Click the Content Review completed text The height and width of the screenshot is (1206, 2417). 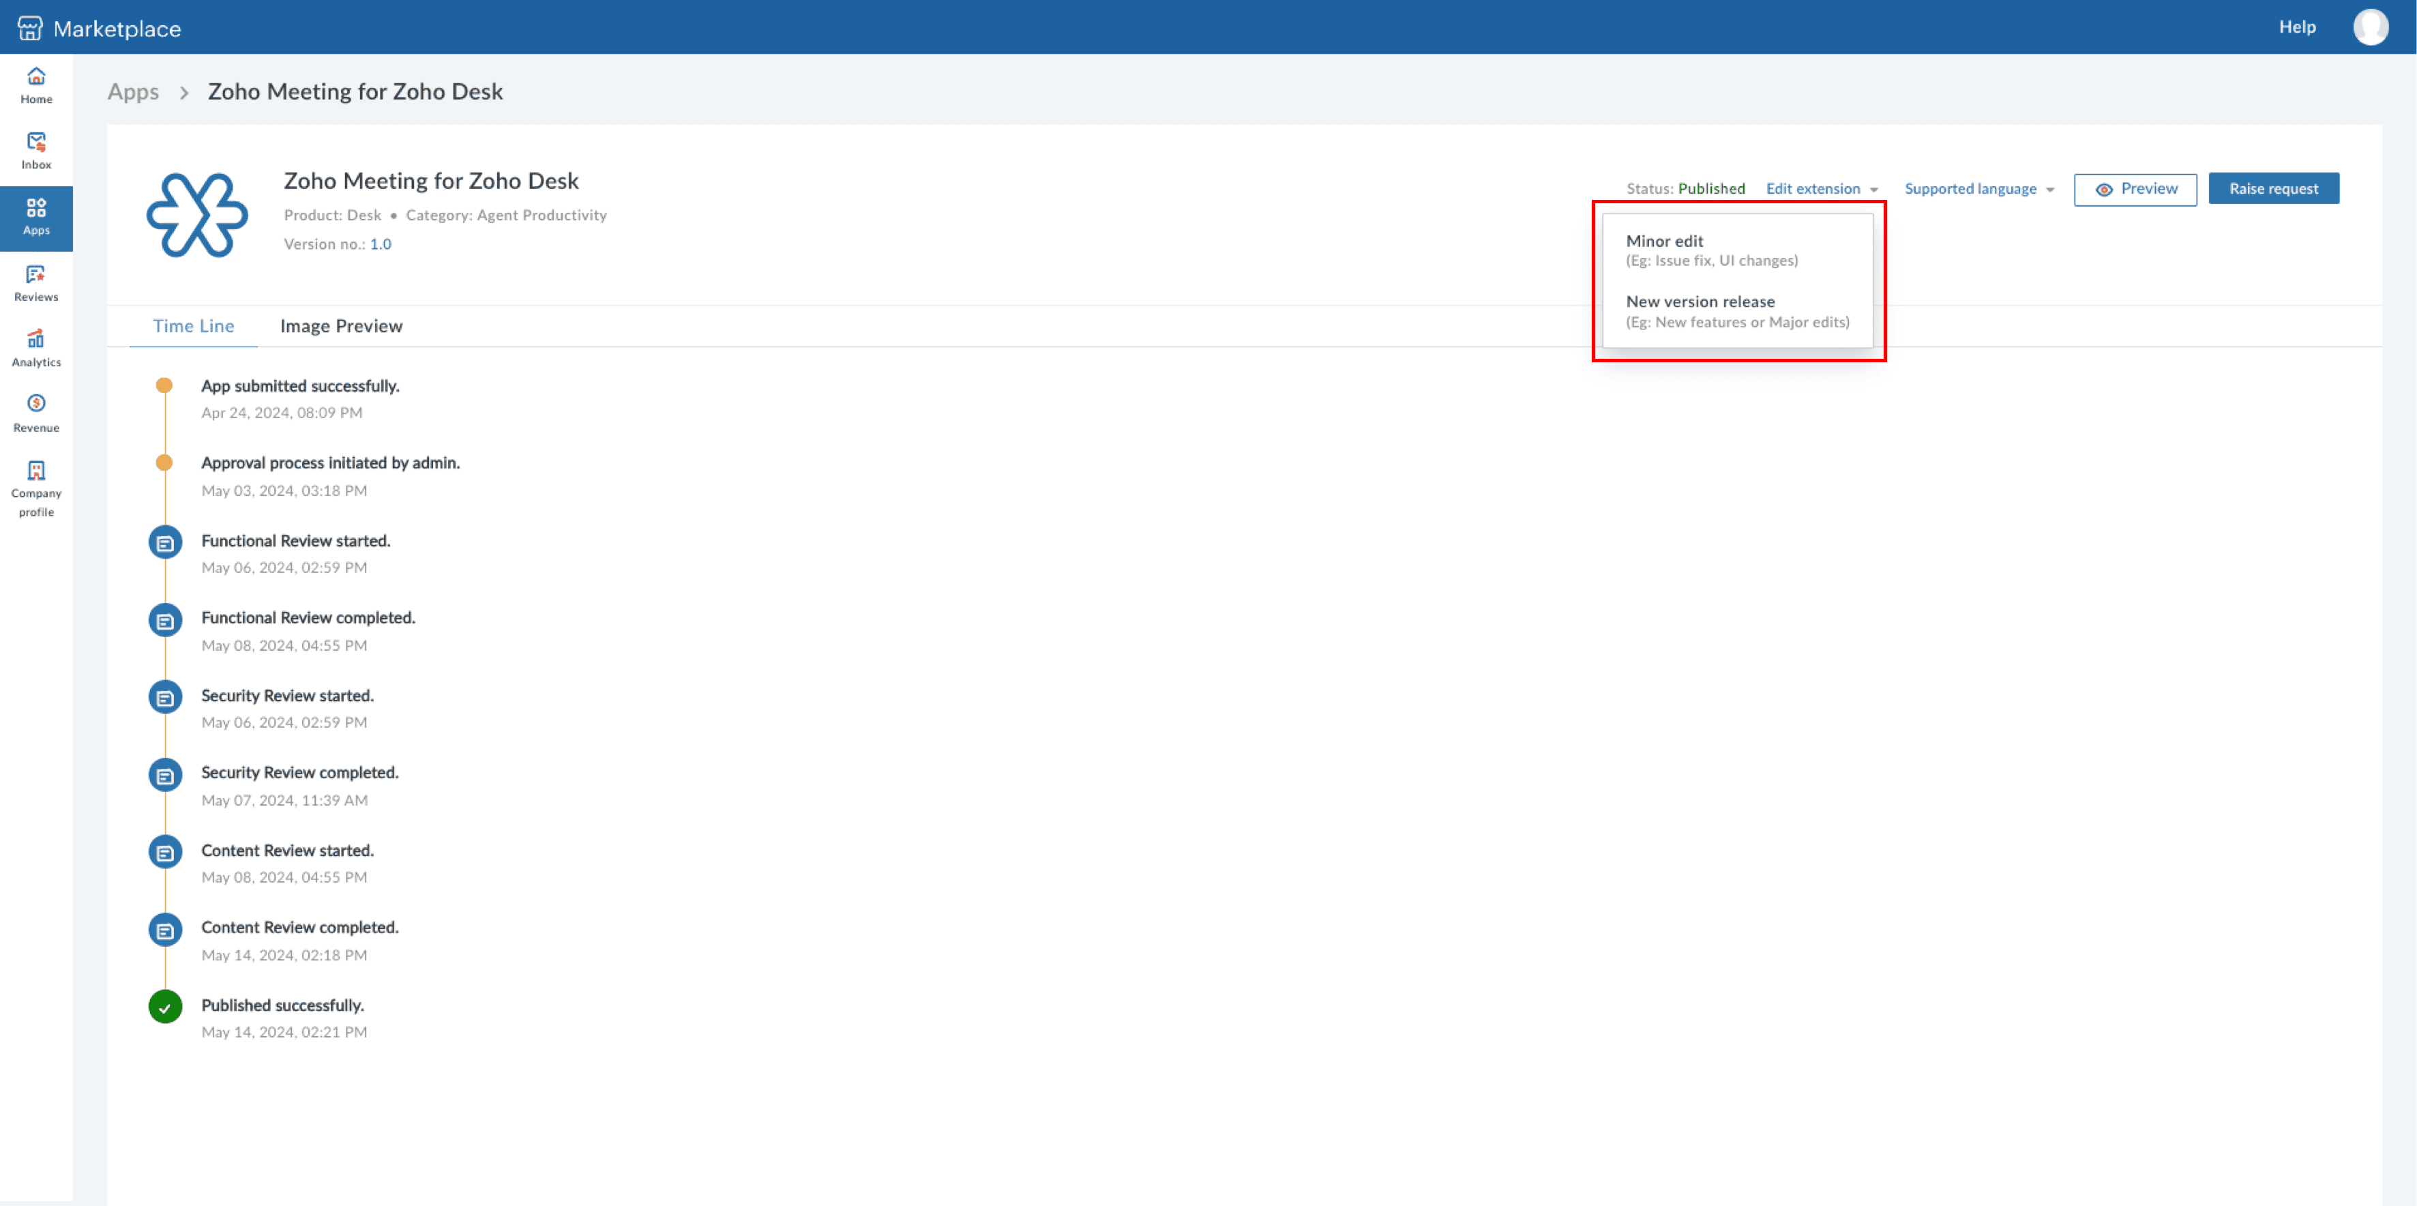[x=299, y=927]
